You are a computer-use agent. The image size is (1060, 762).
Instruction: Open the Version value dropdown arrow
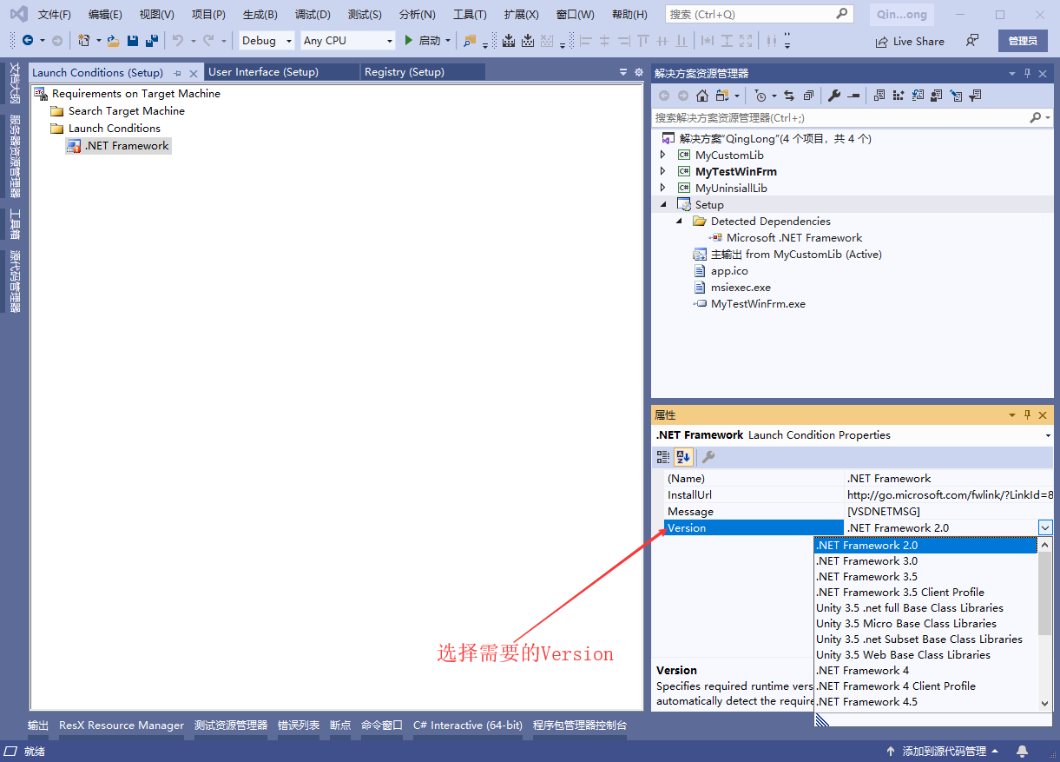pyautogui.click(x=1045, y=527)
